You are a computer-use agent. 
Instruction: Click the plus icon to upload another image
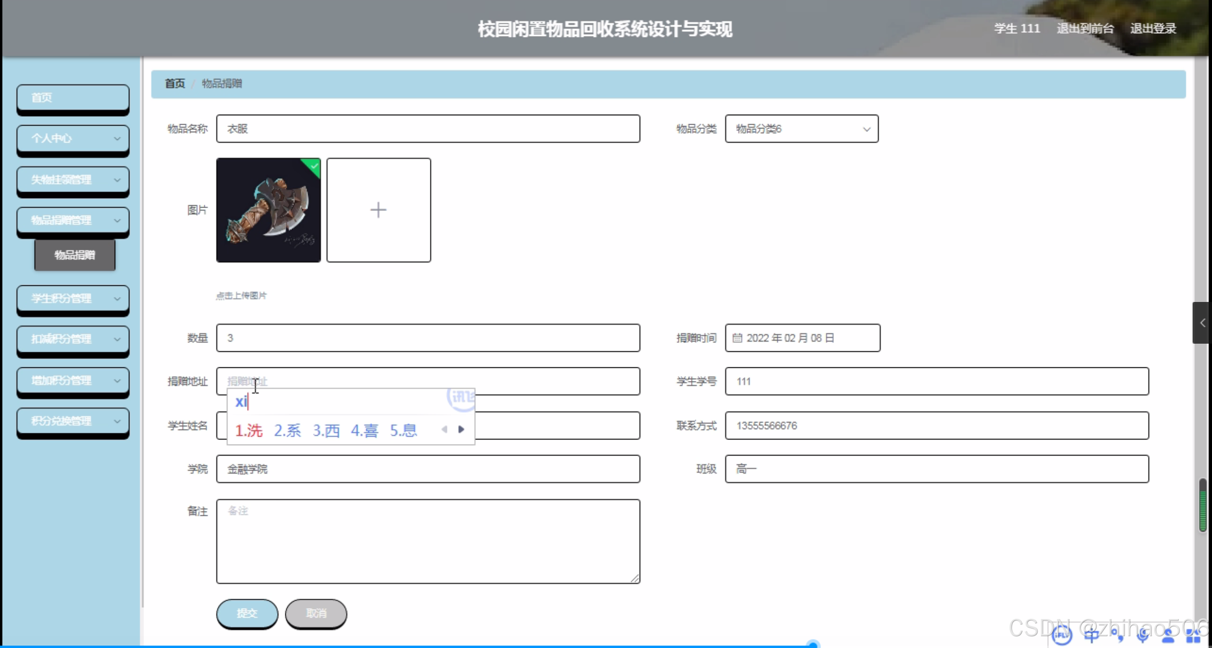(x=378, y=210)
